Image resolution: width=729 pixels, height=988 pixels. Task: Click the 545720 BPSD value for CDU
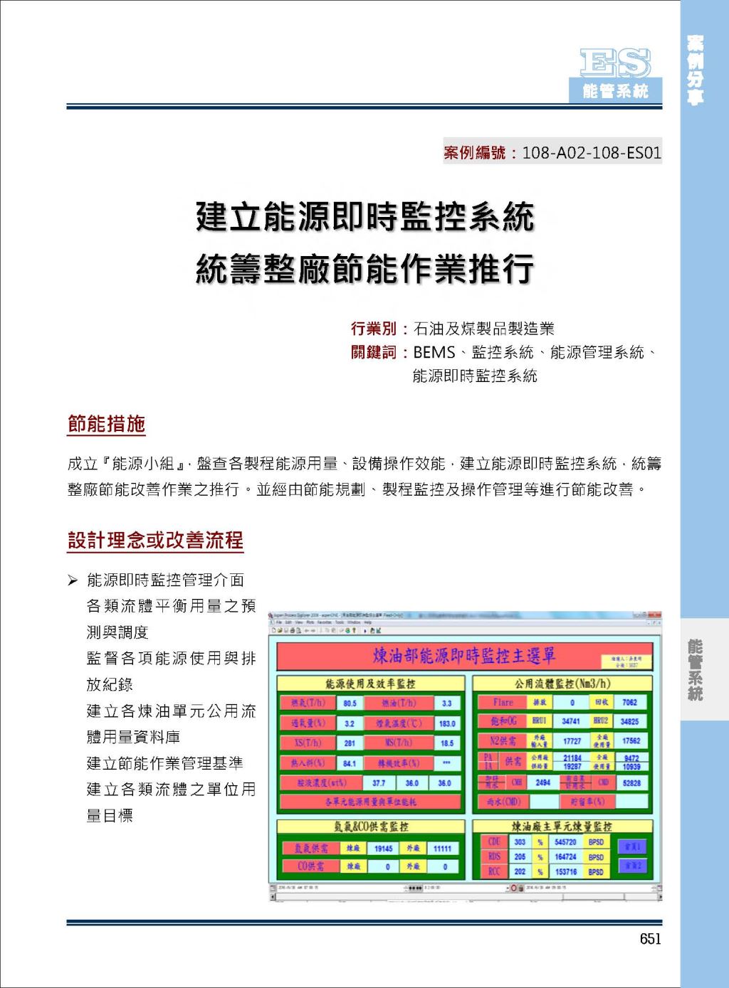tap(565, 841)
